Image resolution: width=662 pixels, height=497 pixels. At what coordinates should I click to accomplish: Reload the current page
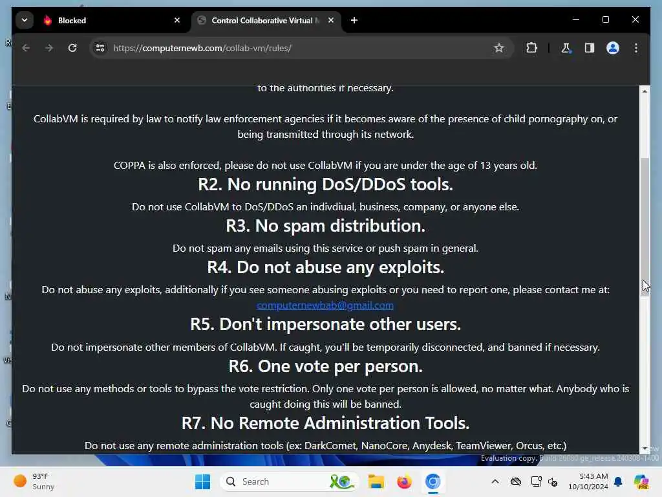(x=72, y=48)
